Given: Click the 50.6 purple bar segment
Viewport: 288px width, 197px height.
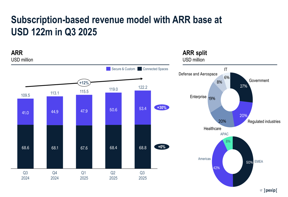Looking at the screenshot, I should [113, 109].
